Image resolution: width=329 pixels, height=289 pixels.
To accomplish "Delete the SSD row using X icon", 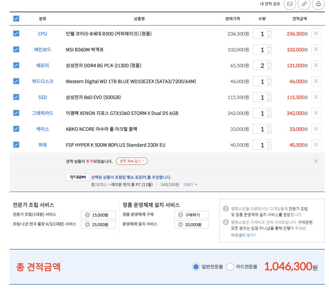I will [x=316, y=97].
